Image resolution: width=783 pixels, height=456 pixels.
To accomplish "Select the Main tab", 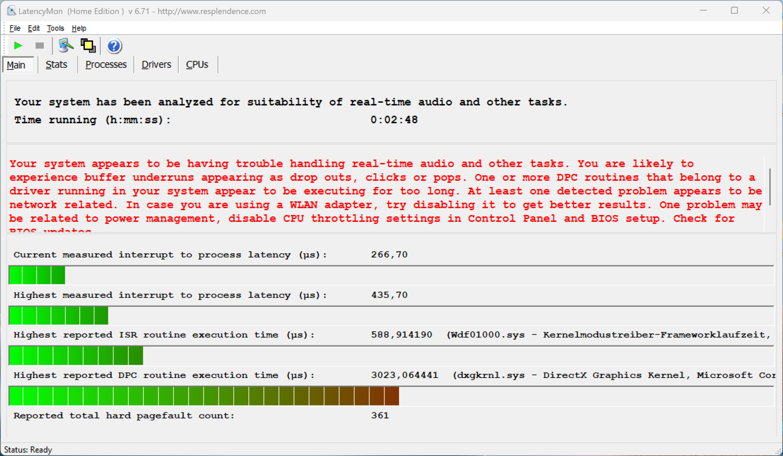I will click(16, 65).
